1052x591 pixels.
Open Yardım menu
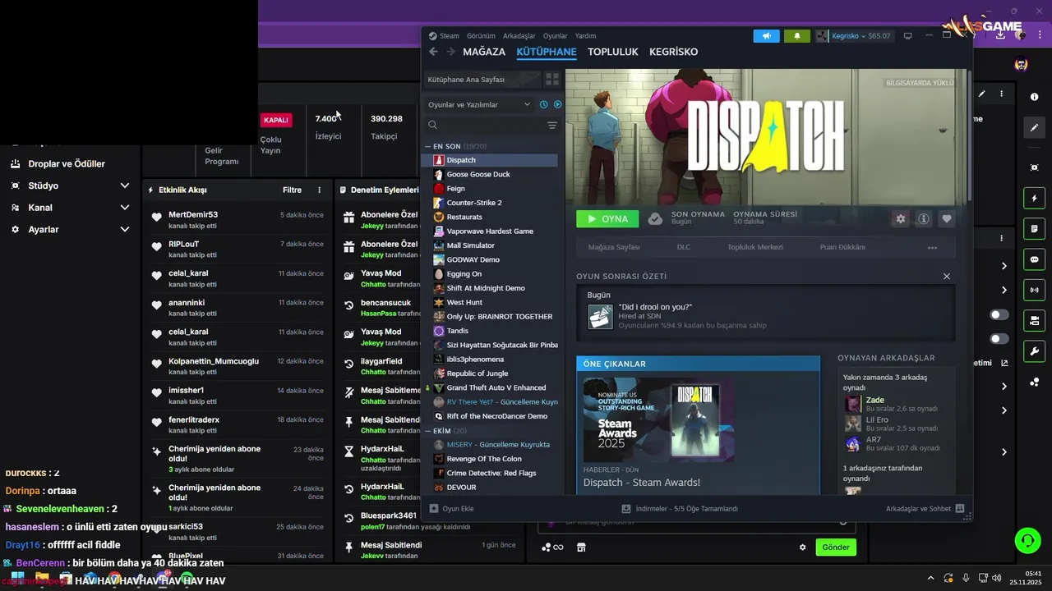coord(585,36)
